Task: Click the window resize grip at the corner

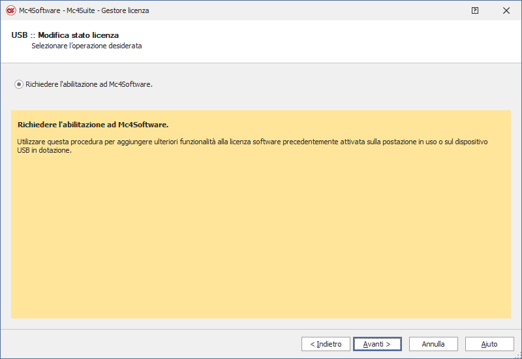Action: [x=518, y=356]
